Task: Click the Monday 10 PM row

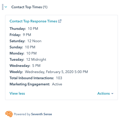Action: [23, 53]
